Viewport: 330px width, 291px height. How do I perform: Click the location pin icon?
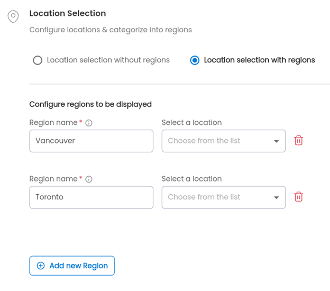pos(13,16)
